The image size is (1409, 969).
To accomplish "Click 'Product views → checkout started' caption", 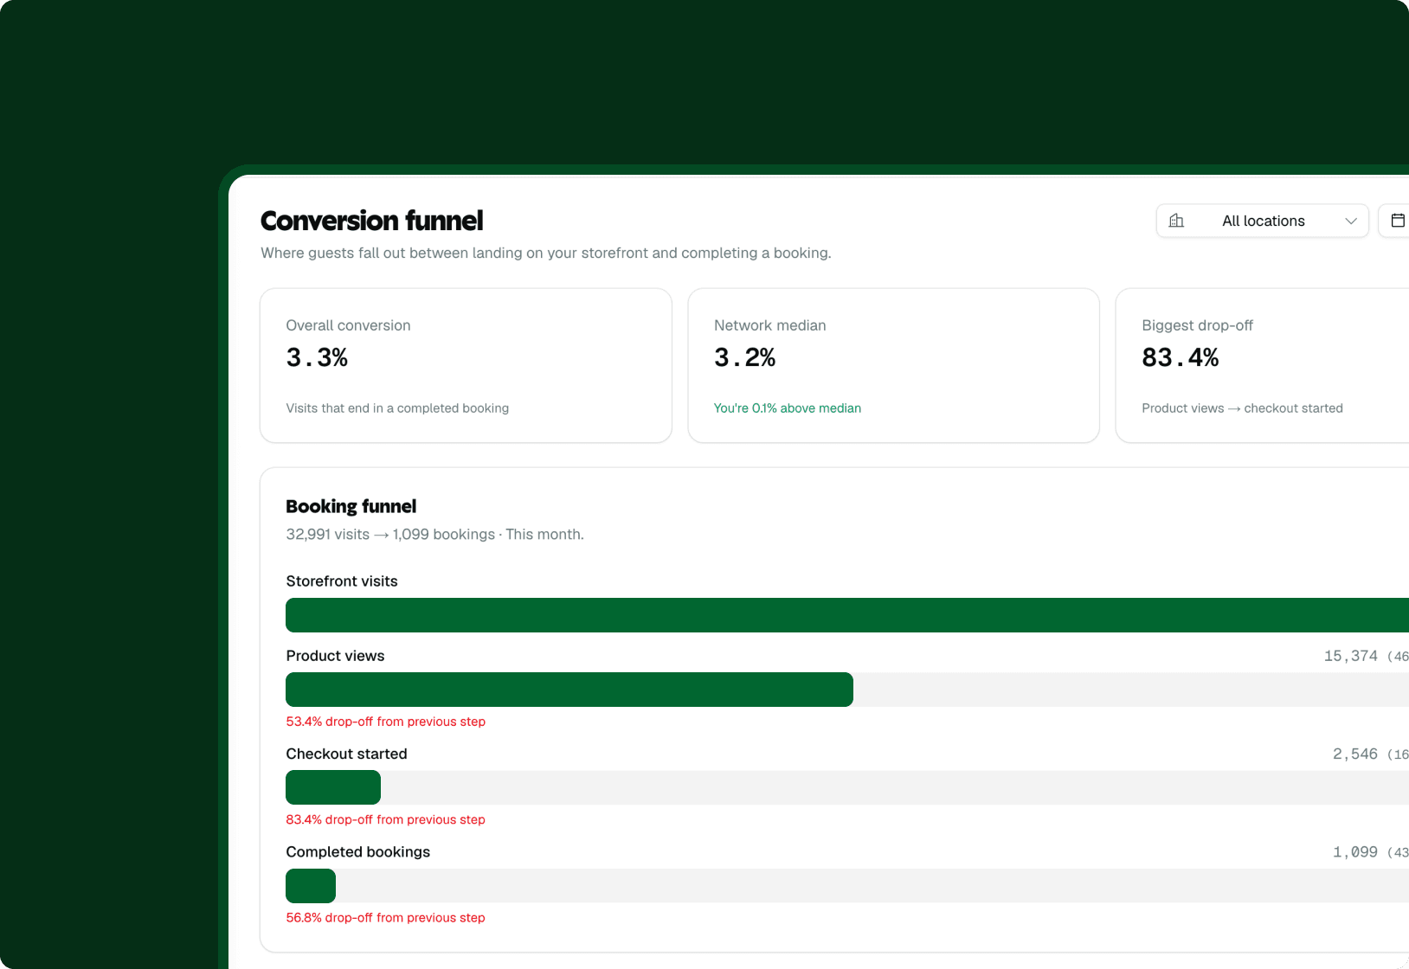I will [x=1242, y=408].
